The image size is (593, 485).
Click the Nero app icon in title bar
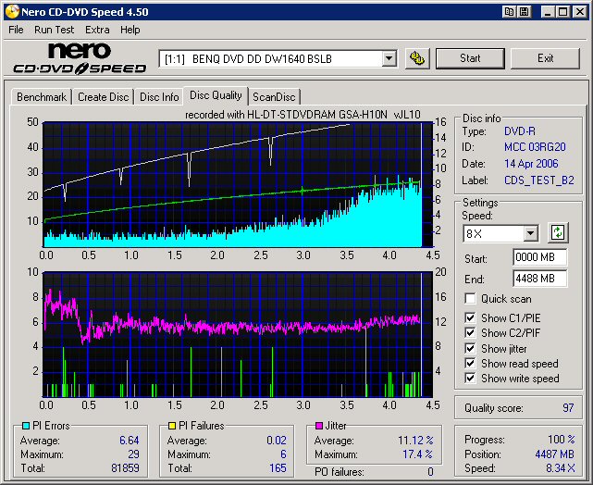(10, 11)
